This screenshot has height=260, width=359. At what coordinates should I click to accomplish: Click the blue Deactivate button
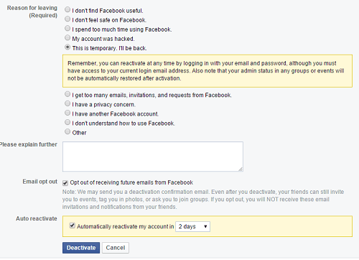click(x=81, y=248)
